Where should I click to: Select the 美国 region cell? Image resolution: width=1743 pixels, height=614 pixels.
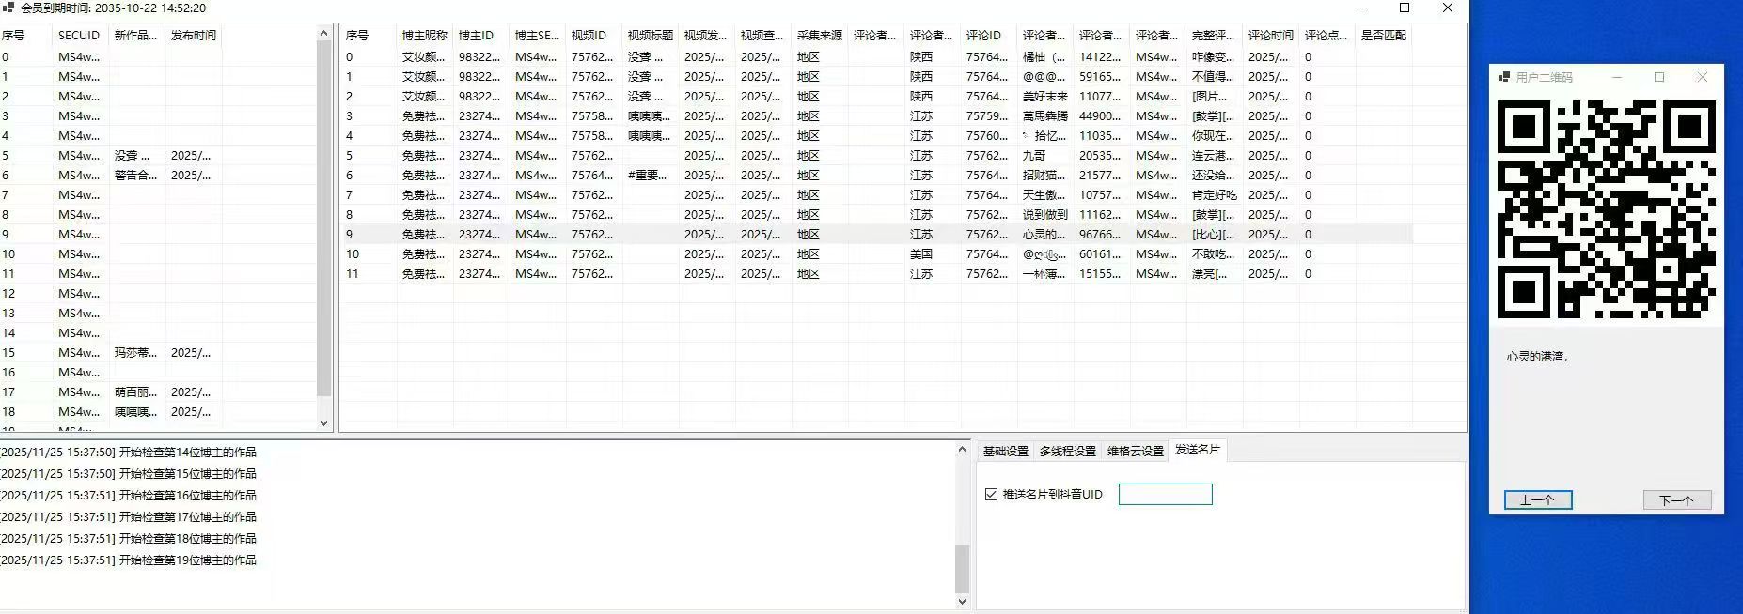coord(933,254)
